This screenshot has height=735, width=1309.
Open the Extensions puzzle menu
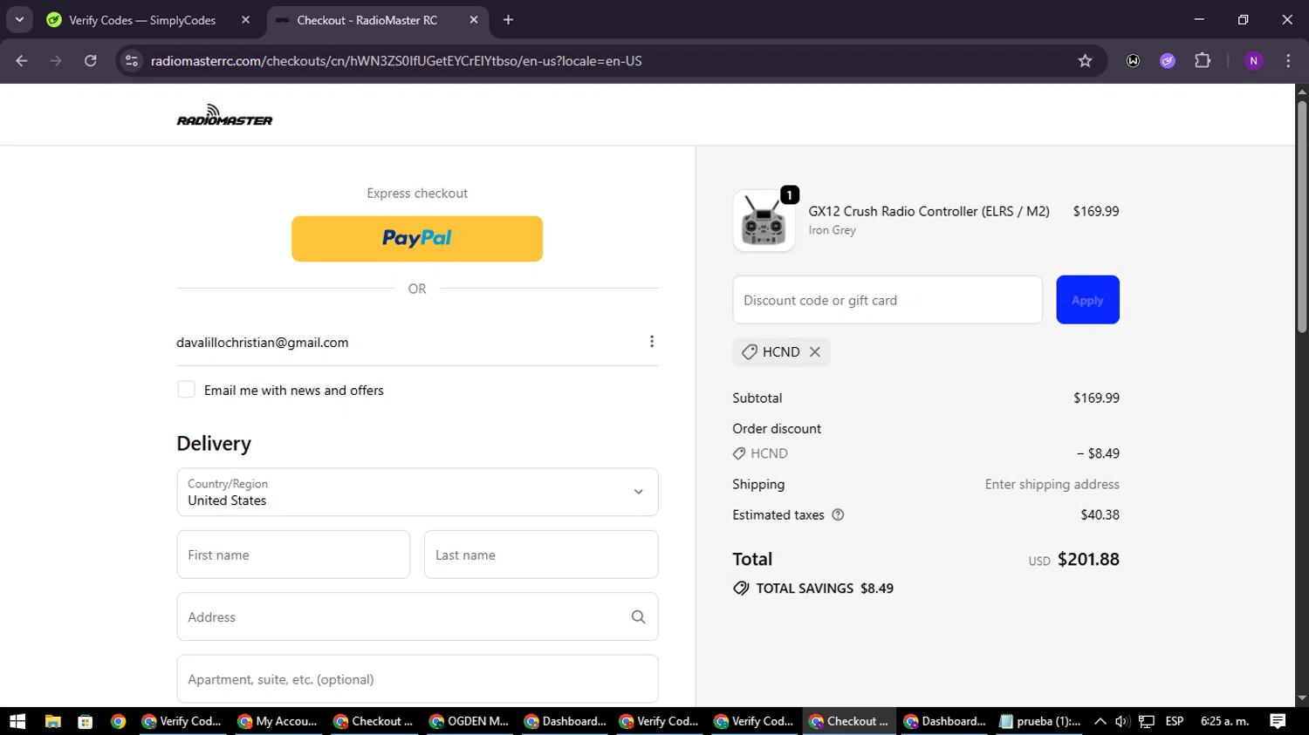pyautogui.click(x=1203, y=61)
